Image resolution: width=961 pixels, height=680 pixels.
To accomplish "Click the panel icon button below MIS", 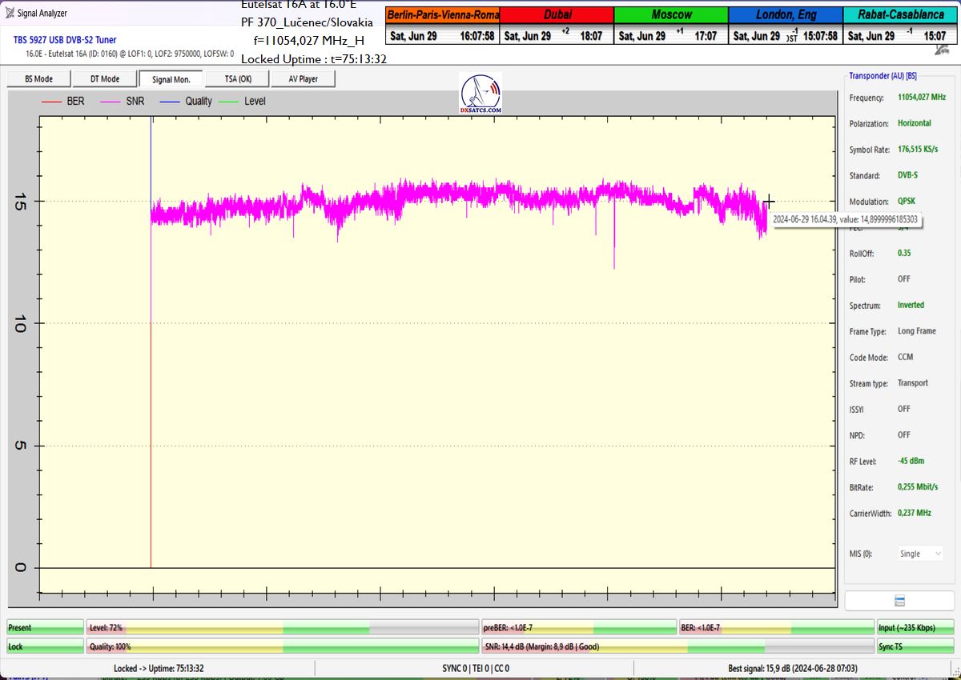I will [x=899, y=601].
